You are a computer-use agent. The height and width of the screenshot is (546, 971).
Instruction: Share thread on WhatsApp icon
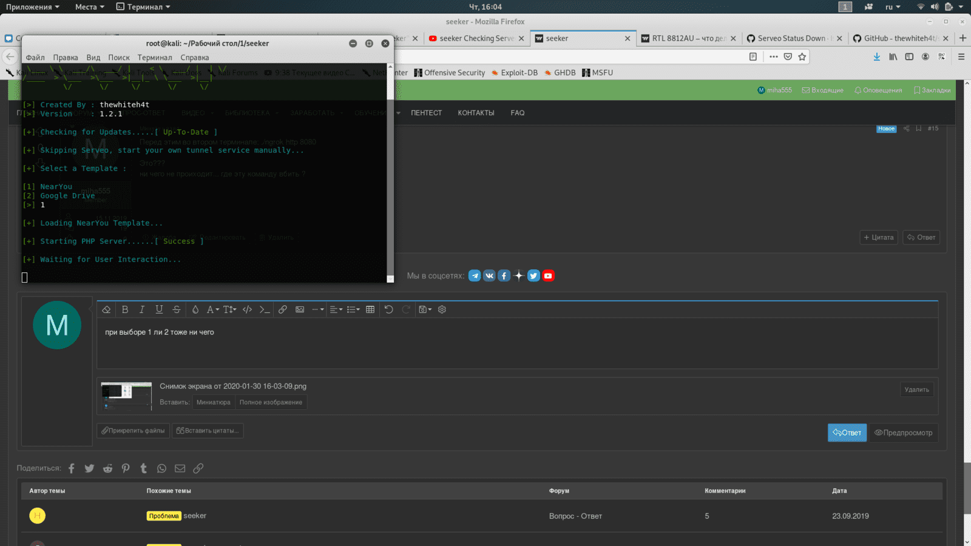tap(161, 468)
